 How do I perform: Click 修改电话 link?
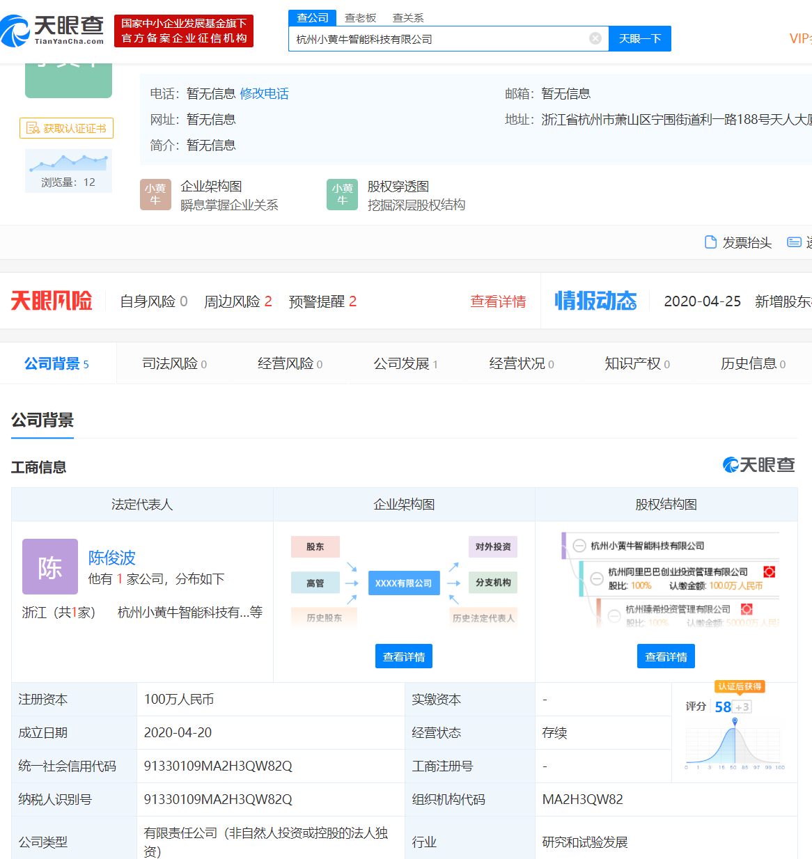pos(264,93)
